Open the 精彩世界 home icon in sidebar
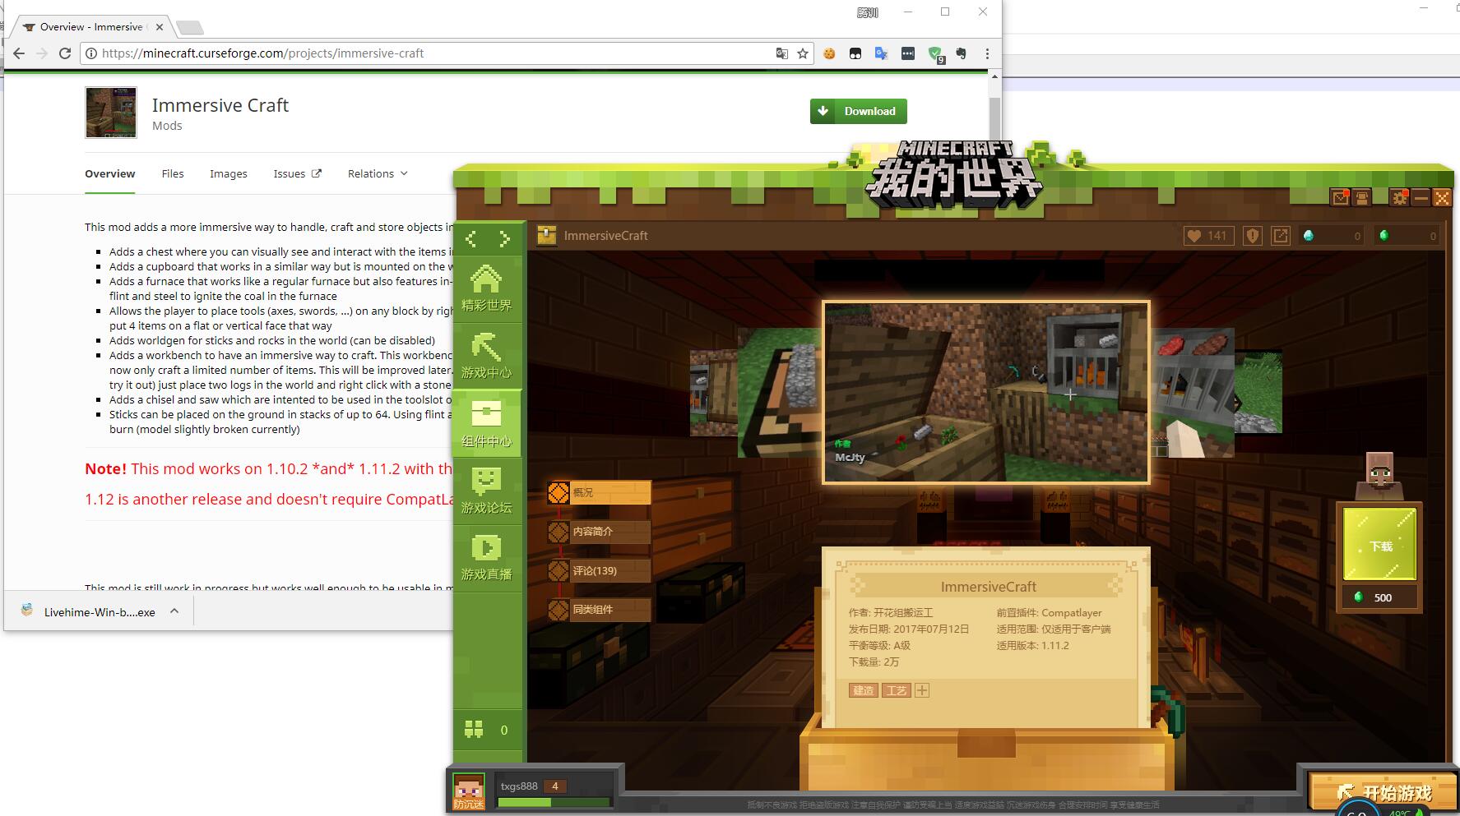Screen dimensions: 1460x816 [486, 288]
